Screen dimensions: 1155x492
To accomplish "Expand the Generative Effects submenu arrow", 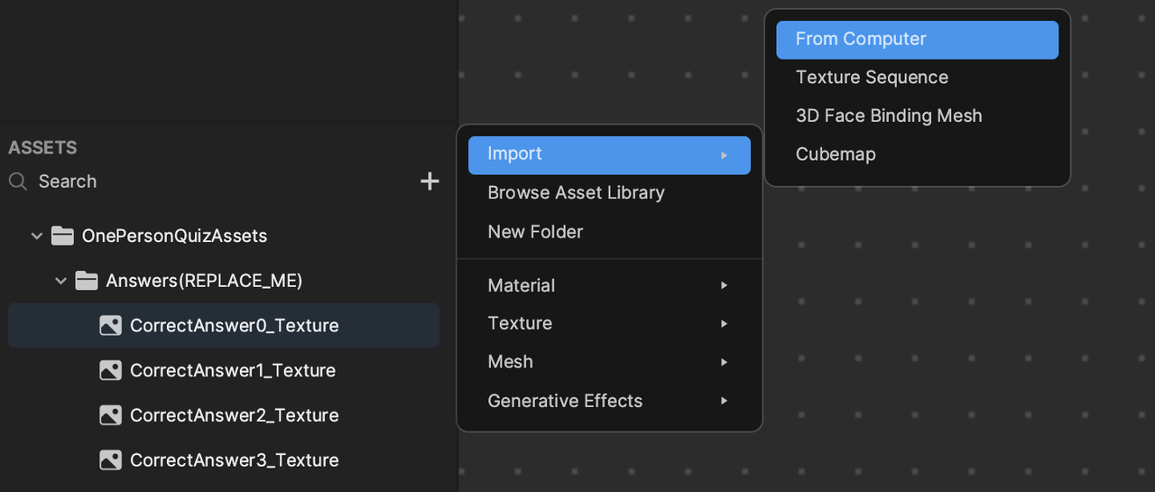I will pos(724,401).
